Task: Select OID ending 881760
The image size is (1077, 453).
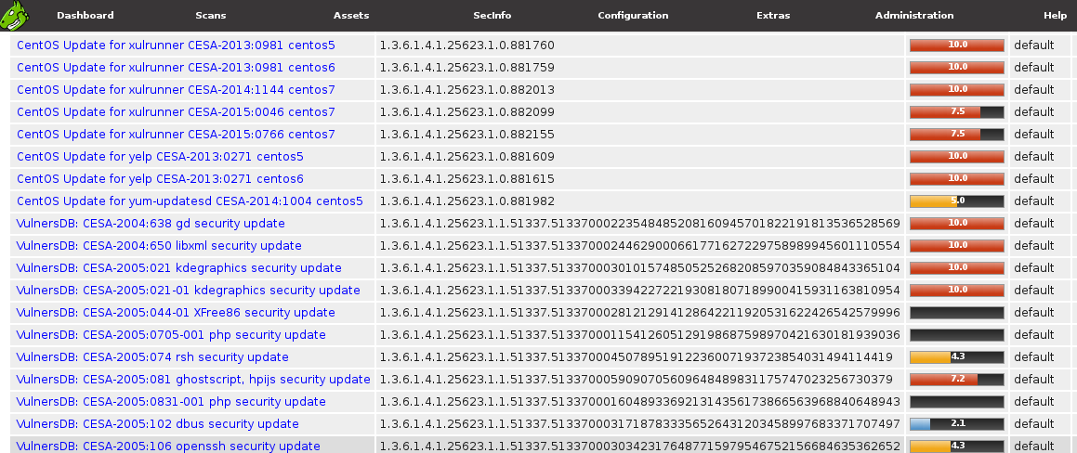Action: [467, 45]
